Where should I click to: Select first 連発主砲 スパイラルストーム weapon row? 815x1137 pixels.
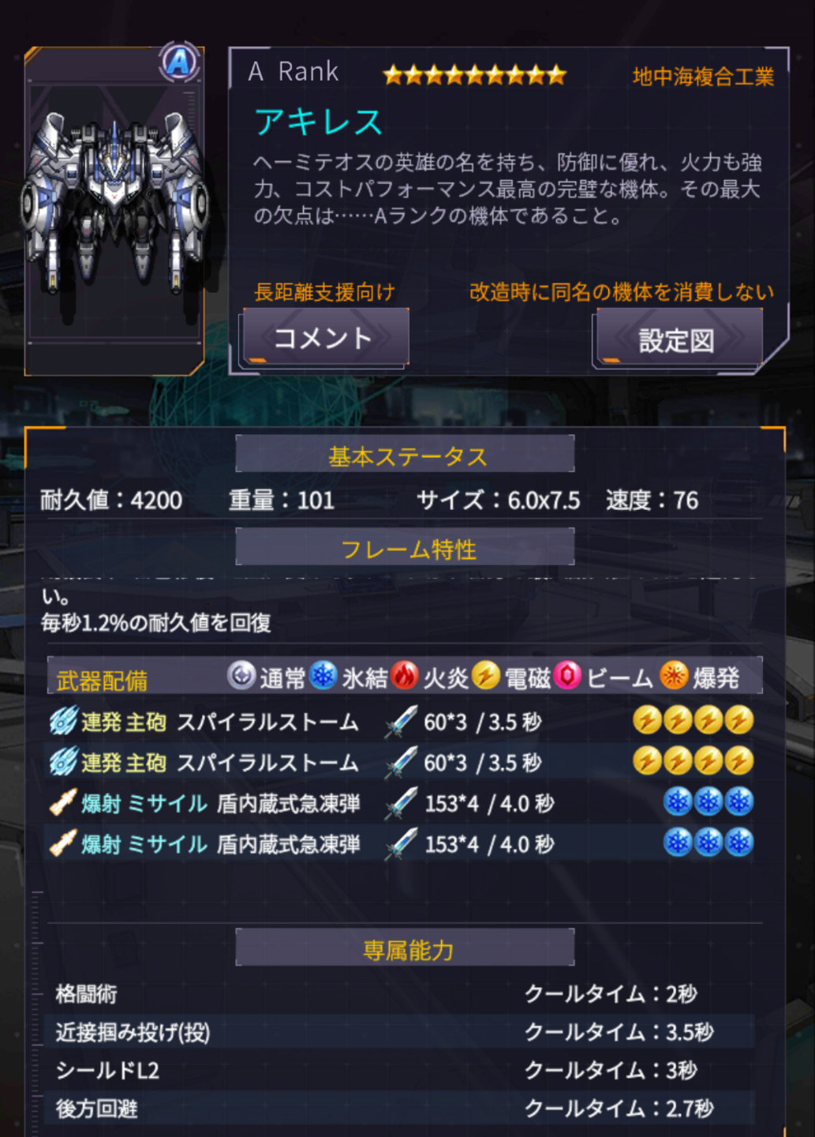click(x=401, y=721)
